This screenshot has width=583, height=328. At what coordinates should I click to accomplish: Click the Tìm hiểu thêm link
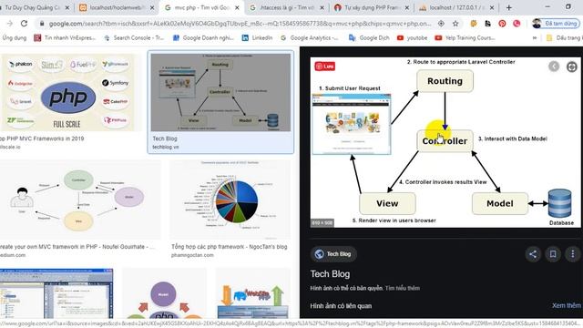403,288
